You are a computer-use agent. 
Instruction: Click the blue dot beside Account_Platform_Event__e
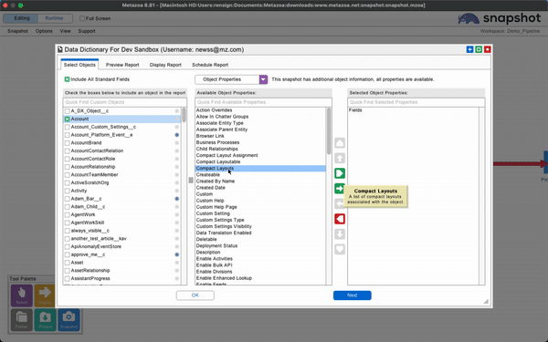point(177,135)
